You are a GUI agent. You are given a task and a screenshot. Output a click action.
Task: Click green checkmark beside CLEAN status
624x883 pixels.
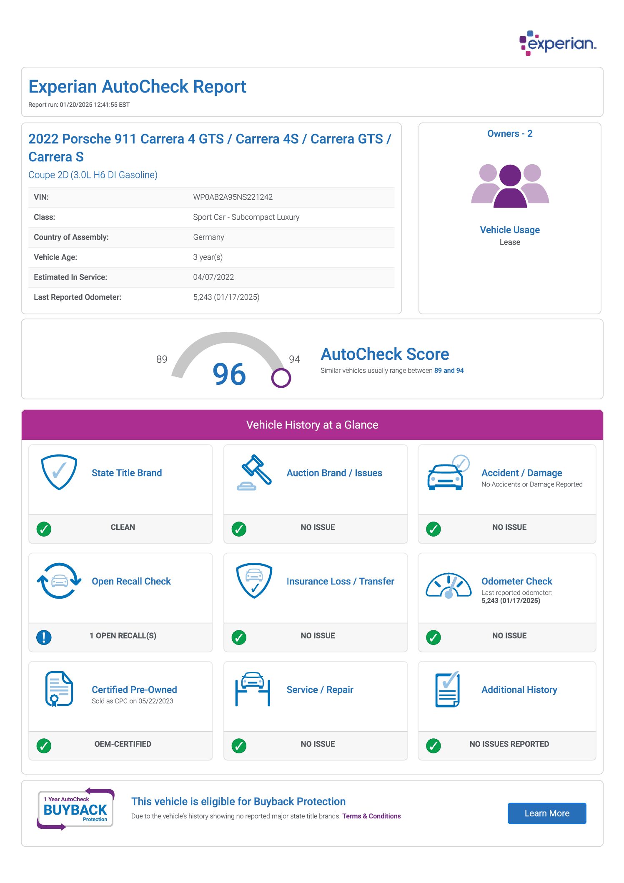(44, 529)
